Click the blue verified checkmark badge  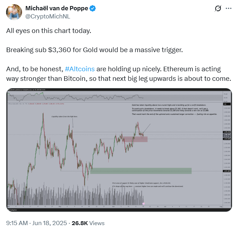click(x=92, y=8)
